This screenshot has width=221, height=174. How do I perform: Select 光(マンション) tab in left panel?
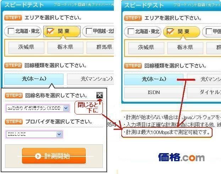[x=90, y=79]
